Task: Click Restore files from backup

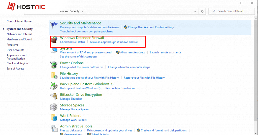Action: pyautogui.click(x=121, y=88)
